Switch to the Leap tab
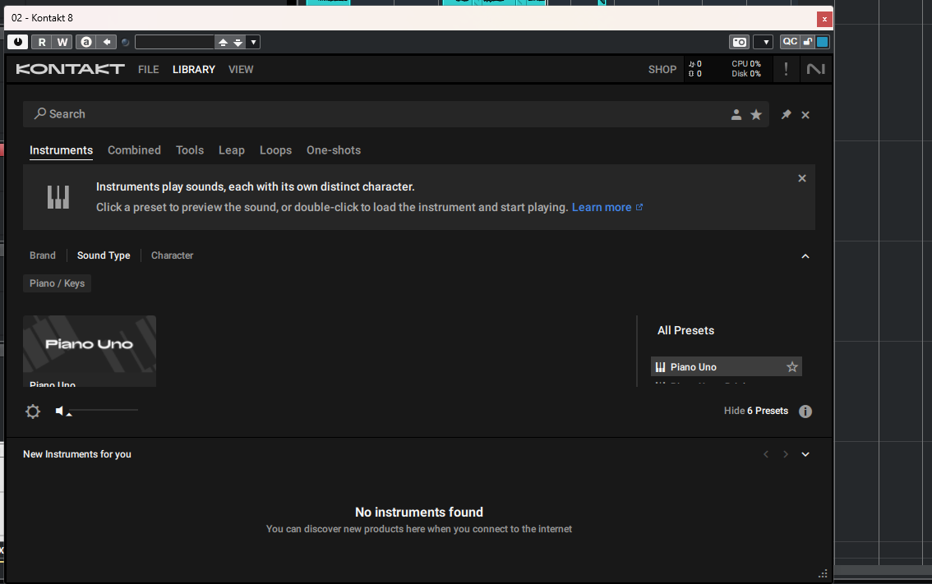 [x=231, y=151]
